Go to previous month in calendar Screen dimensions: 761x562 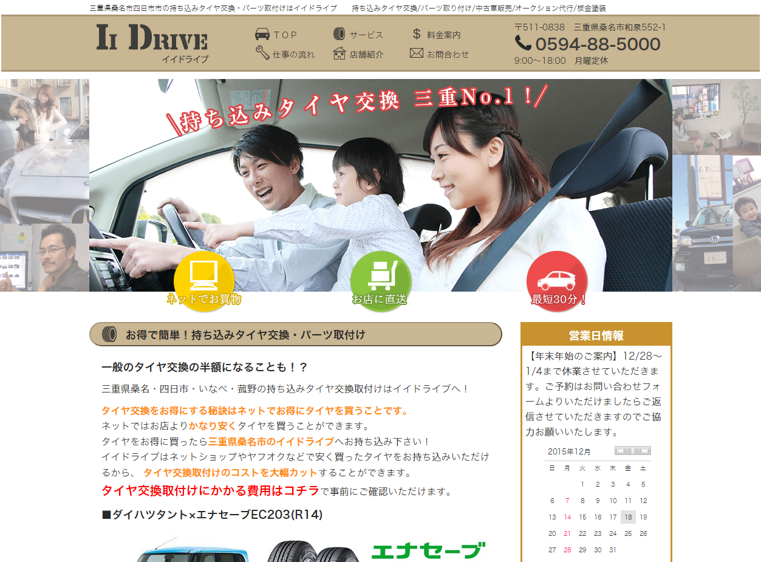pyautogui.click(x=620, y=451)
